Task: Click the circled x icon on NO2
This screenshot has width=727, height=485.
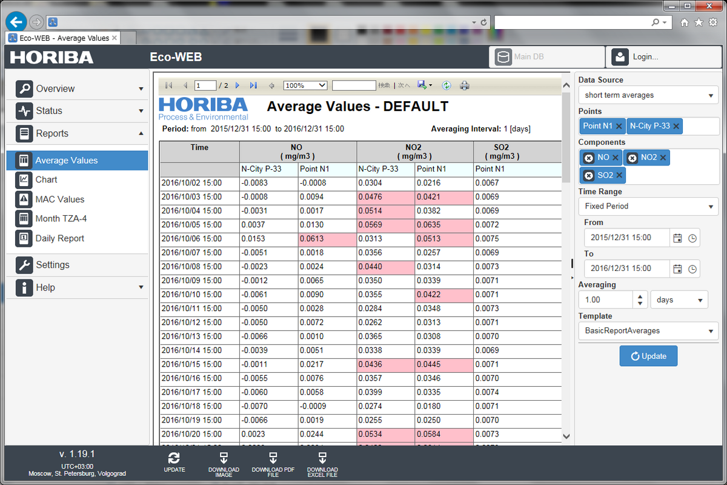Action: 632,158
